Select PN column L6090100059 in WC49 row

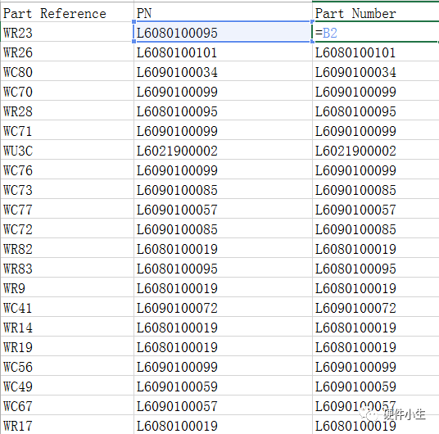223,386
